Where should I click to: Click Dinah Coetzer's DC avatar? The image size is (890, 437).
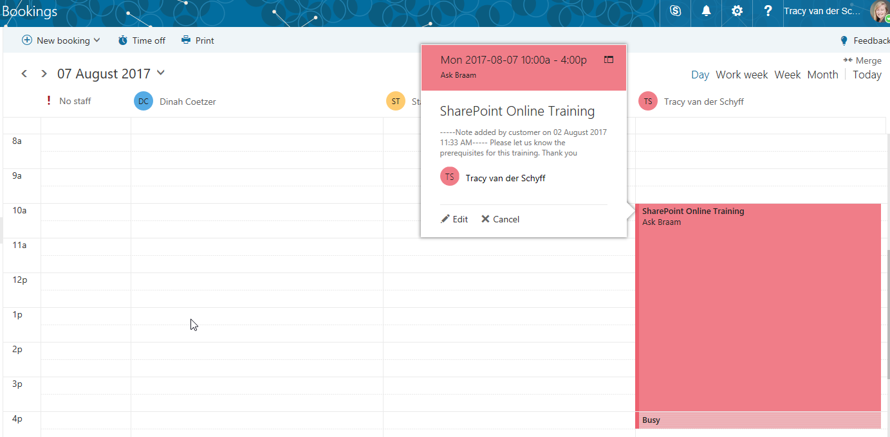point(144,102)
